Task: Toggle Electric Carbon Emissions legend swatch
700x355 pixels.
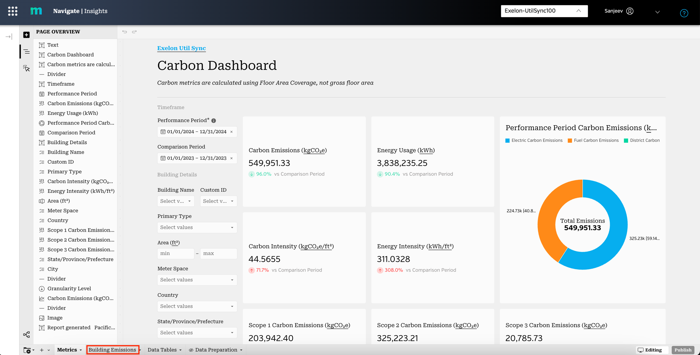Action: 507,141
